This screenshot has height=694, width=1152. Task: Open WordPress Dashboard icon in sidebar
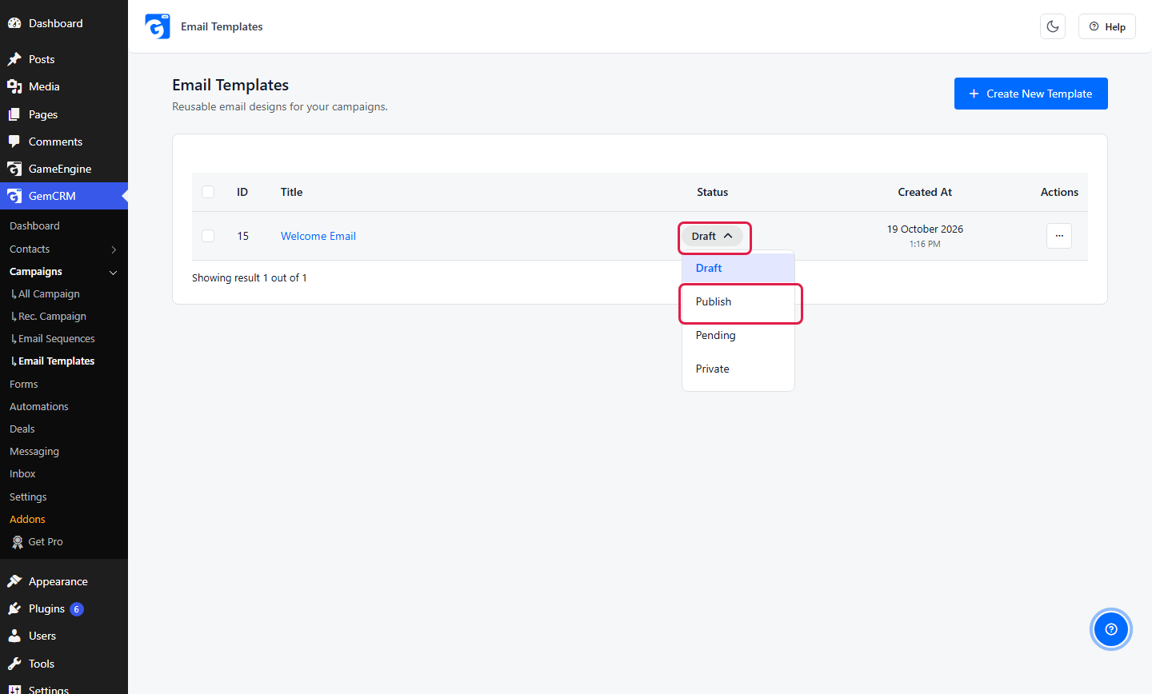pyautogui.click(x=14, y=23)
